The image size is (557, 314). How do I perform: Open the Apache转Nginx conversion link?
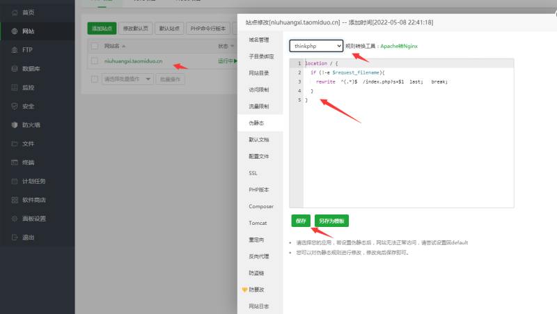(399, 46)
